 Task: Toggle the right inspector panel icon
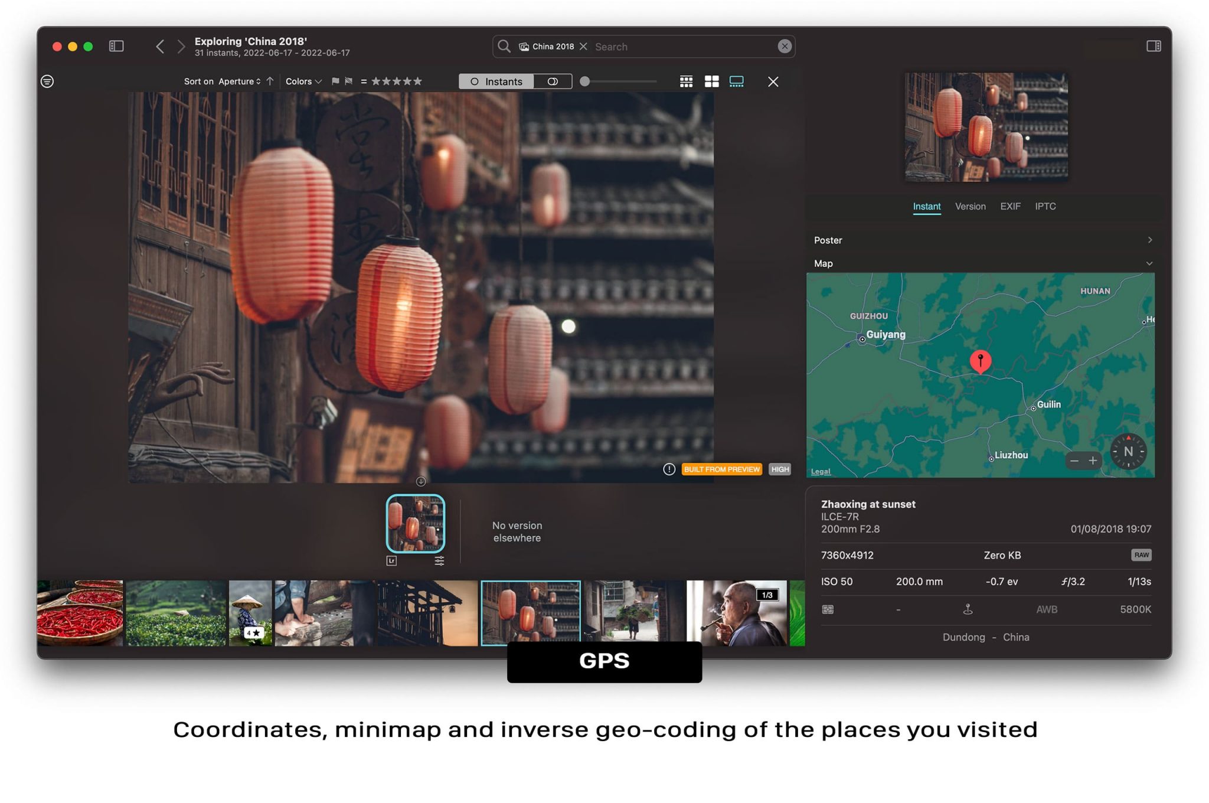[1154, 46]
